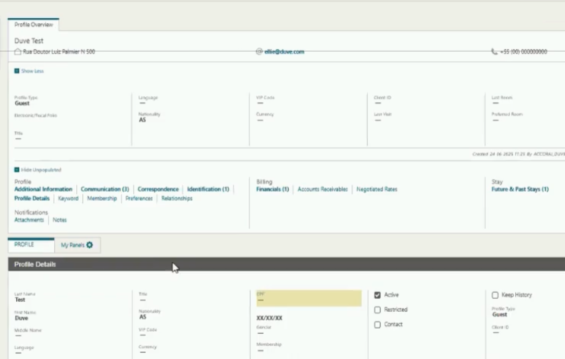Screen dimensions: 565x359
Task: Click First Name value Duve
Action: click(21, 318)
